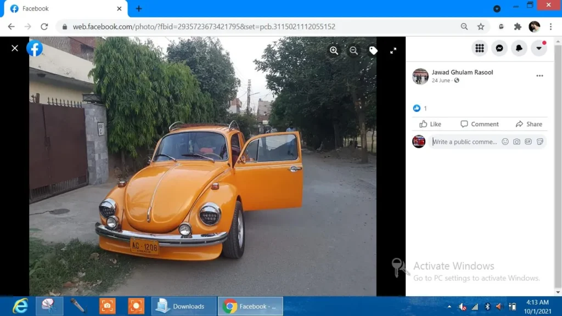Viewport: 562px width, 316px height.
Task: Open the Facebook menu grid
Action: [480, 48]
